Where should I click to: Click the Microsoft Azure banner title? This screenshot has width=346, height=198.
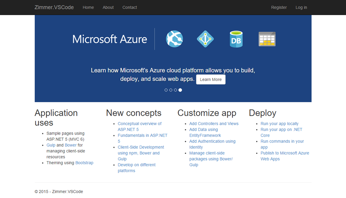[110, 39]
